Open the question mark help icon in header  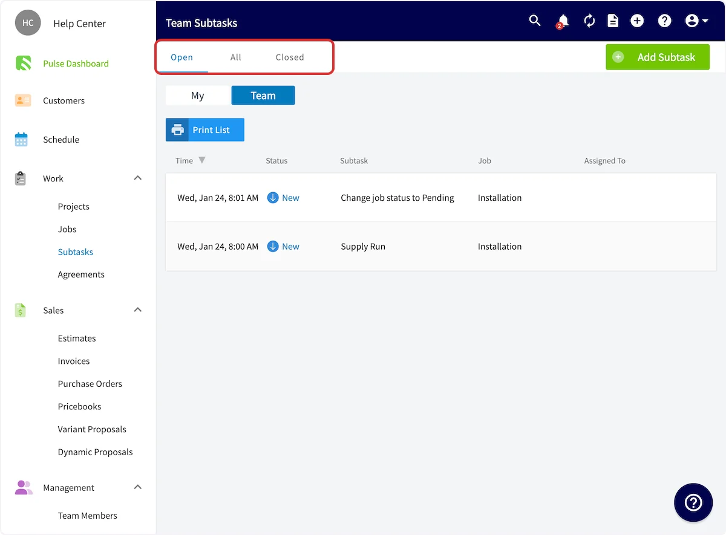(x=665, y=21)
